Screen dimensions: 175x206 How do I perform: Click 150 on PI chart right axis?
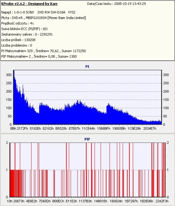tap(166, 100)
